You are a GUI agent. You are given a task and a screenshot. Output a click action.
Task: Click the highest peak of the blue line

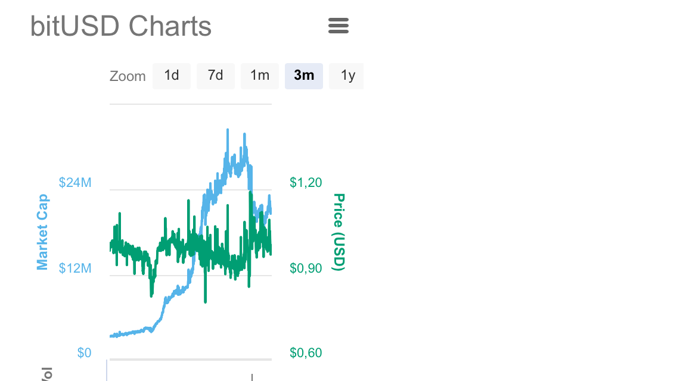(228, 130)
